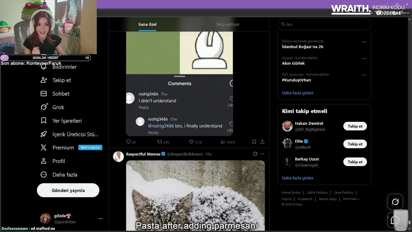Expand footer Daha fazla links
412x232 pixels.
click(351, 199)
